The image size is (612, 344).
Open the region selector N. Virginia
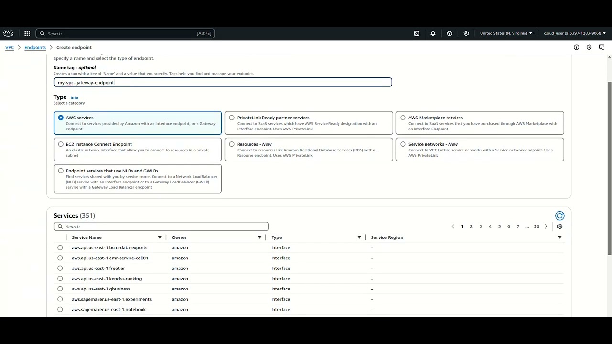pyautogui.click(x=506, y=33)
